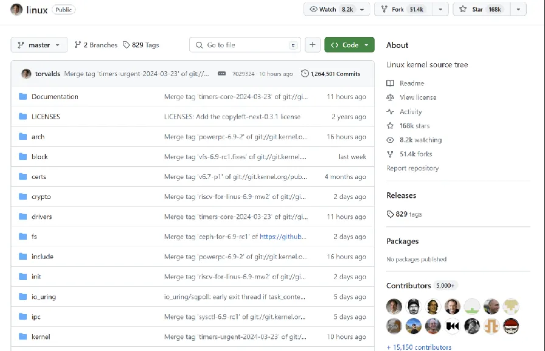Click folder icon next to Documentation

pyautogui.click(x=23, y=97)
